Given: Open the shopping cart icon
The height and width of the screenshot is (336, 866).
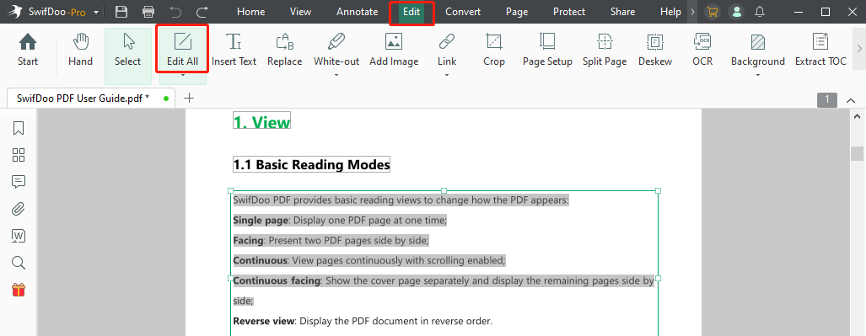Looking at the screenshot, I should coord(713,12).
